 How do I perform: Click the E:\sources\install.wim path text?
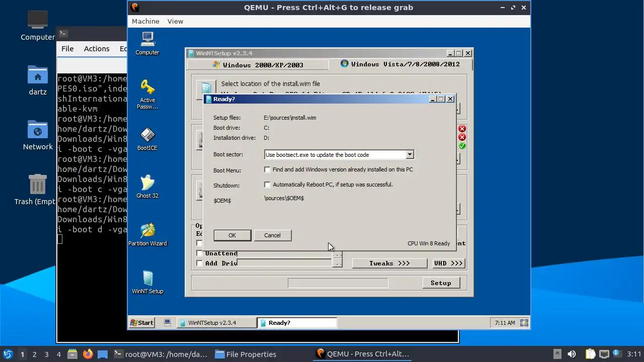(290, 118)
